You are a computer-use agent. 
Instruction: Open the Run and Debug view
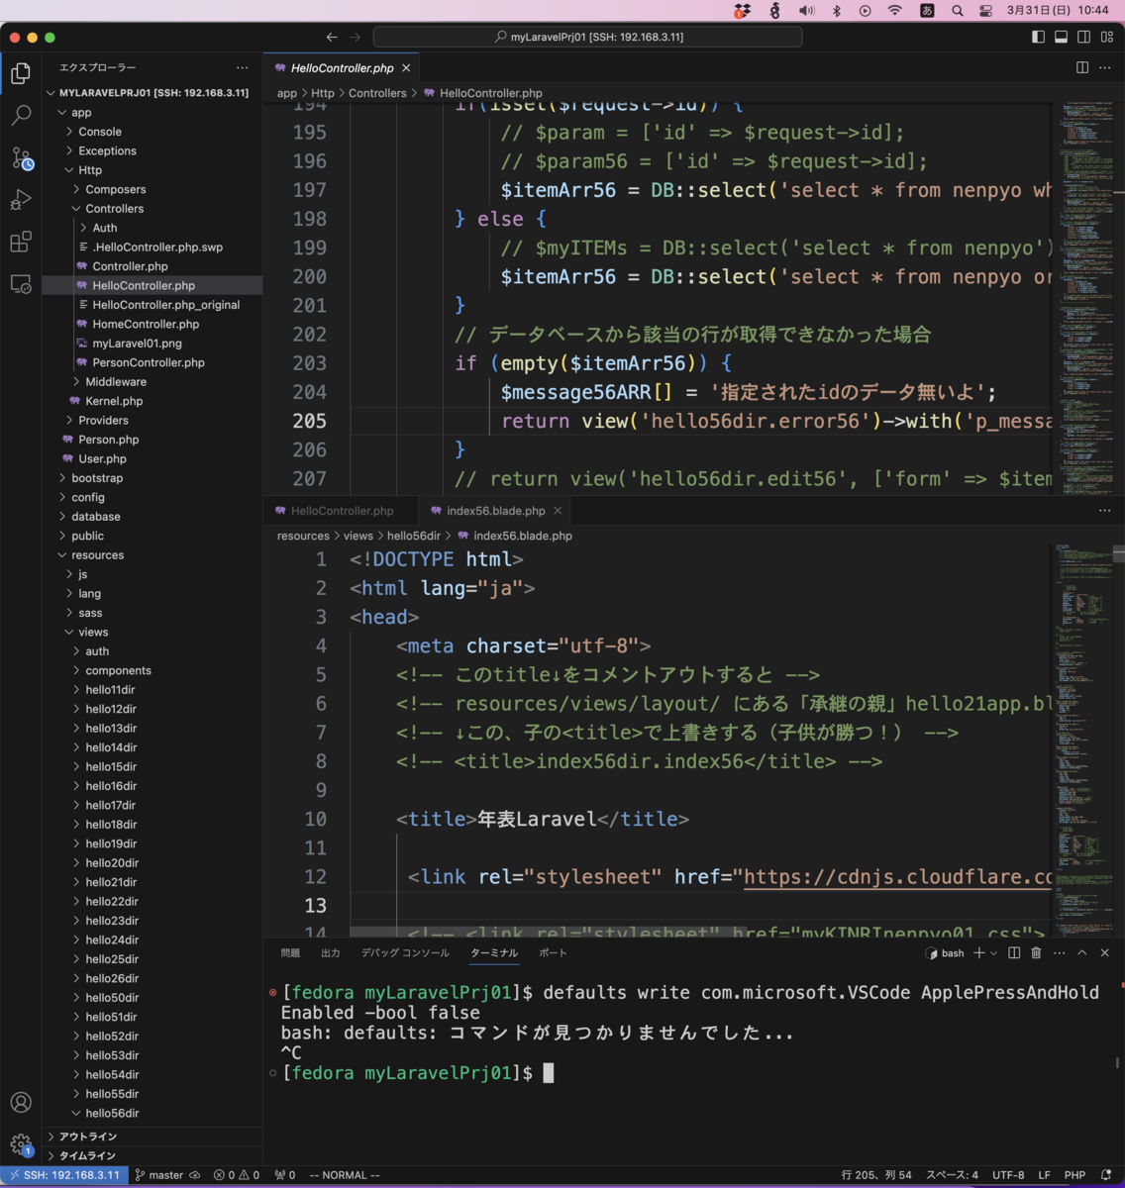pos(22,200)
